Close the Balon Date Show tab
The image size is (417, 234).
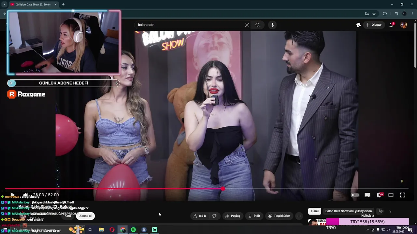click(55, 5)
